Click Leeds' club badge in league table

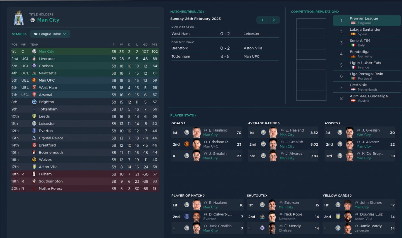(34, 116)
